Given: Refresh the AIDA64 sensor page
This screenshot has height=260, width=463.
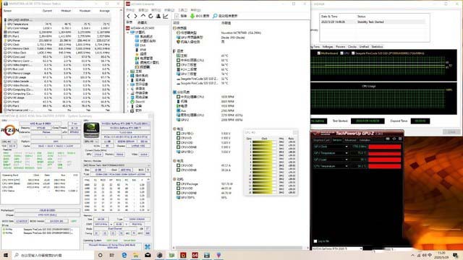Looking at the screenshot, I should (150, 16).
